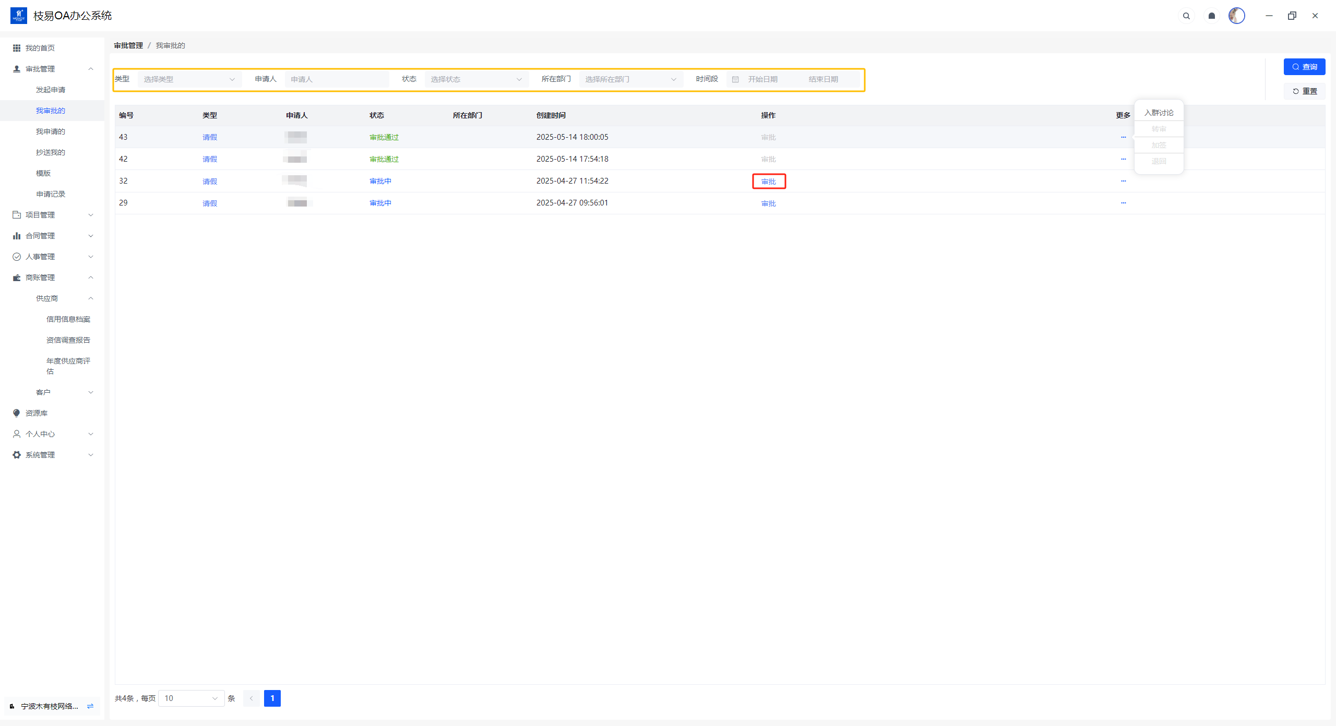Open the notification bell icon

coord(1212,16)
